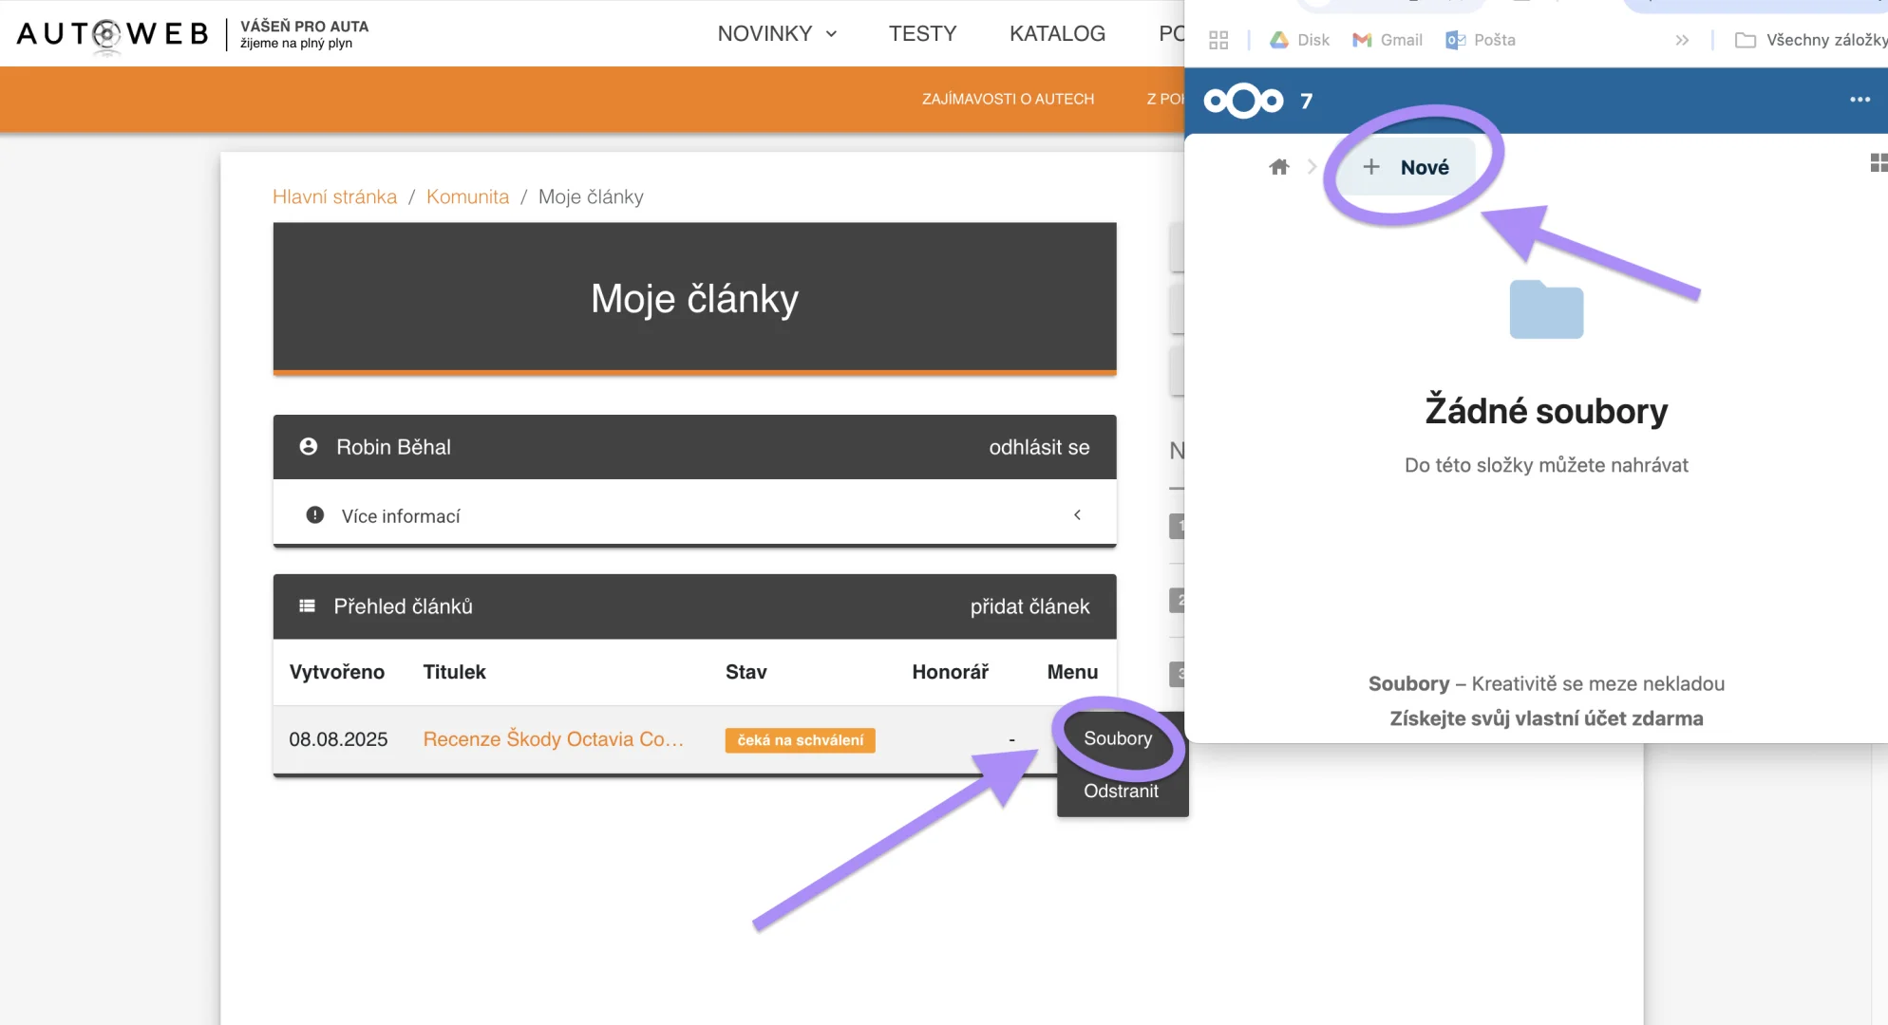Open the Pošta bookmark
Image resolution: width=1888 pixels, height=1025 pixels.
[1481, 40]
